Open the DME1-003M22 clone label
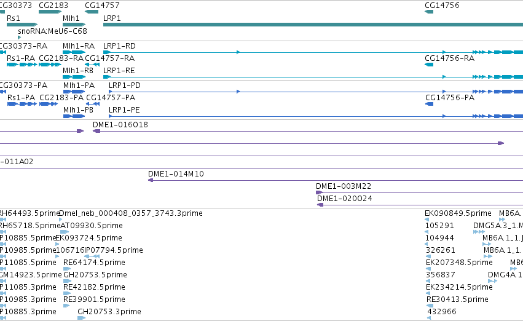 pos(344,186)
